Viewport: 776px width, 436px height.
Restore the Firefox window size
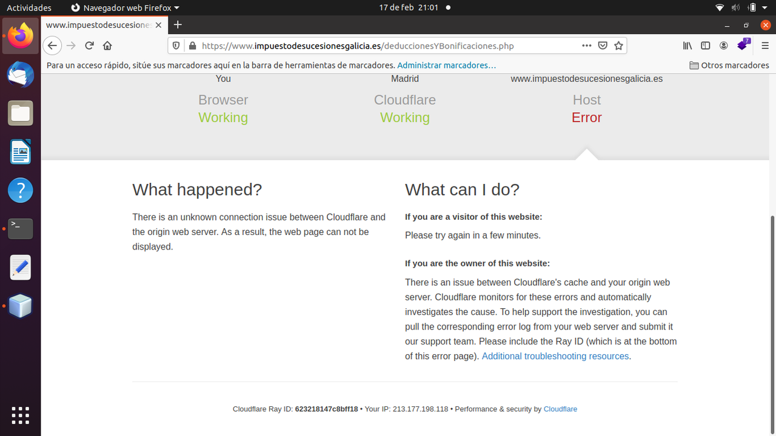tap(746, 25)
